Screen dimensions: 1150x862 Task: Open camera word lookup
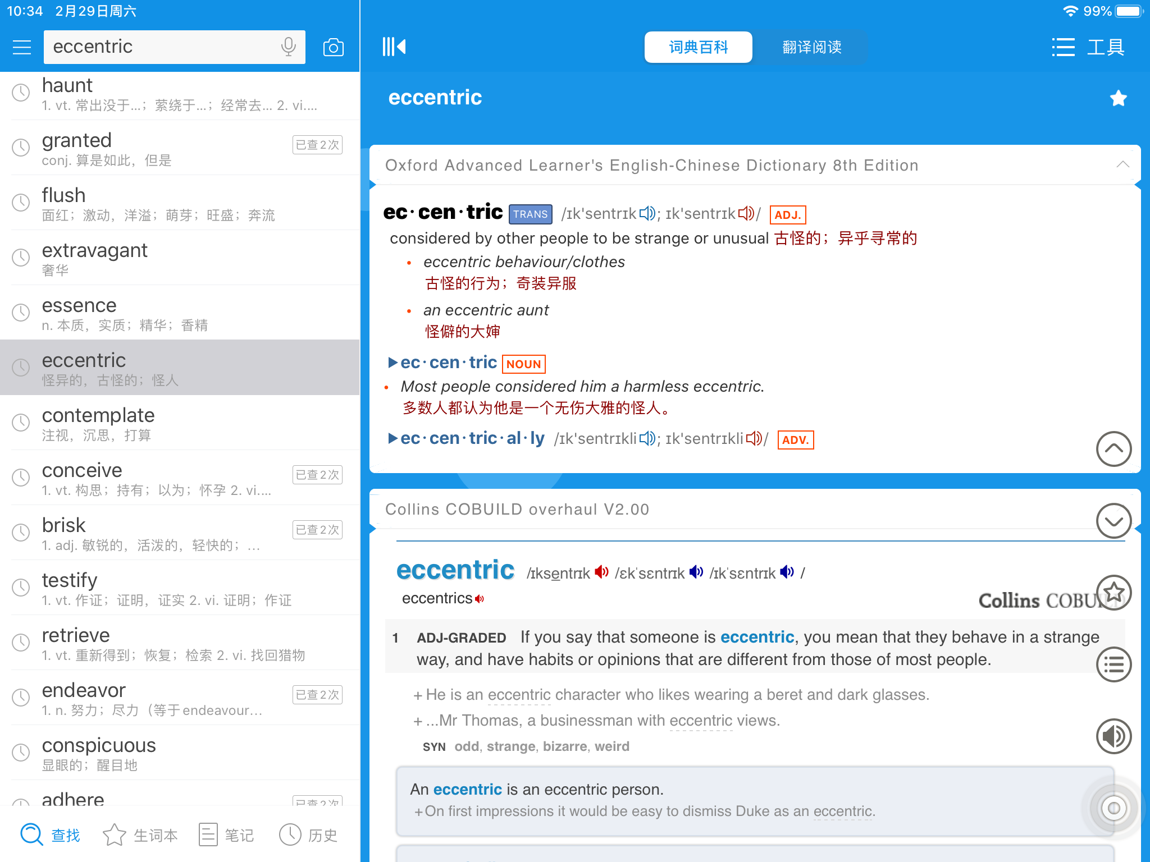tap(334, 47)
